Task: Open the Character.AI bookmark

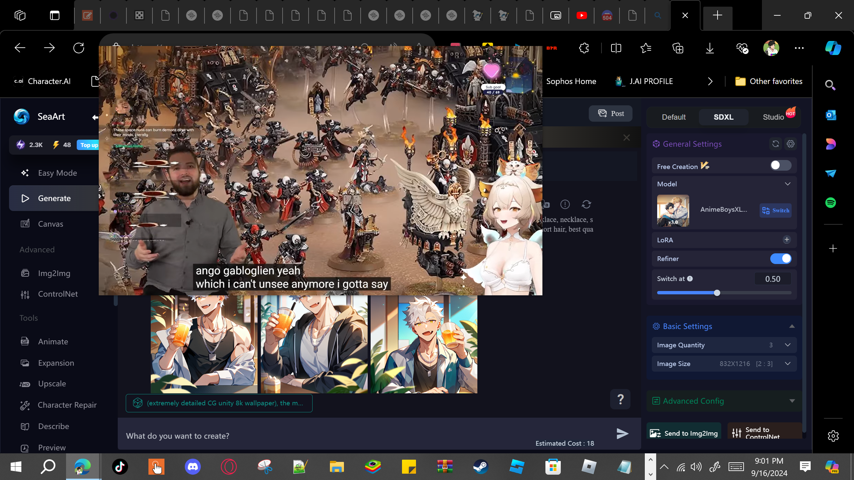Action: pyautogui.click(x=42, y=81)
